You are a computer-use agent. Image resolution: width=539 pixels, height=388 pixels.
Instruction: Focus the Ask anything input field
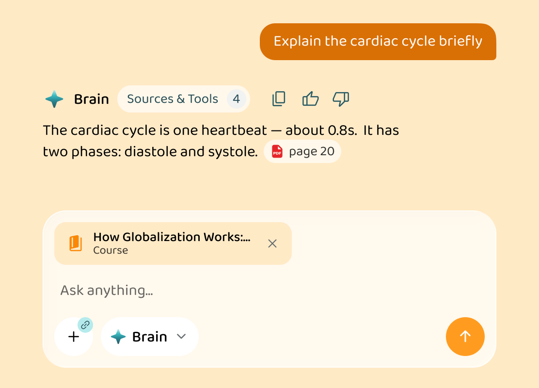pos(269,291)
